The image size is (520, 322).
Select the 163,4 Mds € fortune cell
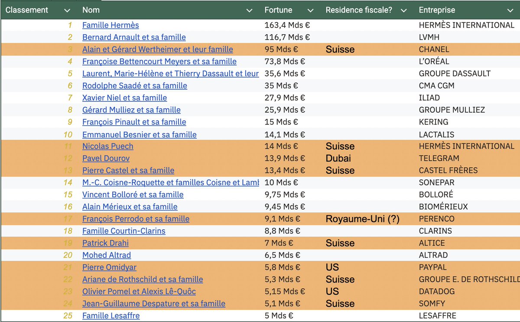point(287,25)
